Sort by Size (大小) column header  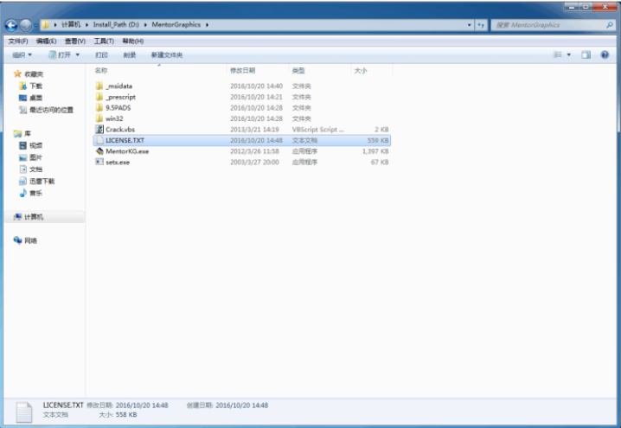point(361,70)
